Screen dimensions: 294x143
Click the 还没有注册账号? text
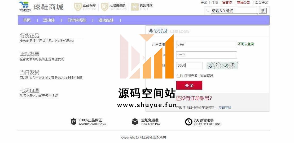pos(194,98)
